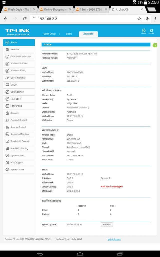Viewport: 160px width, 257px height.
Task: Open the green help question mark
Action: pos(155,45)
